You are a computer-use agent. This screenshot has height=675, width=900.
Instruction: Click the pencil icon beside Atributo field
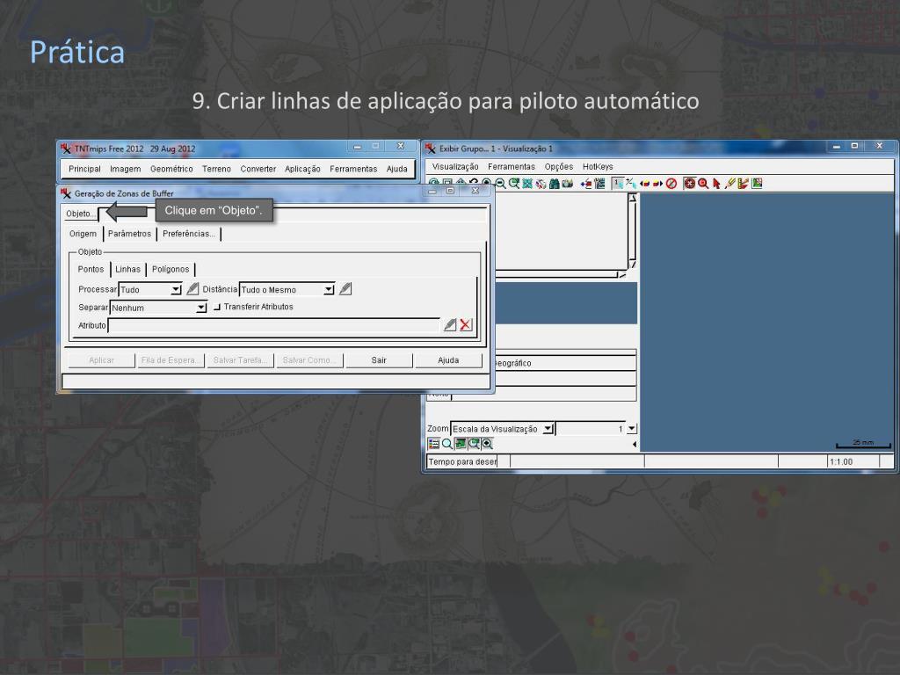pyautogui.click(x=450, y=325)
